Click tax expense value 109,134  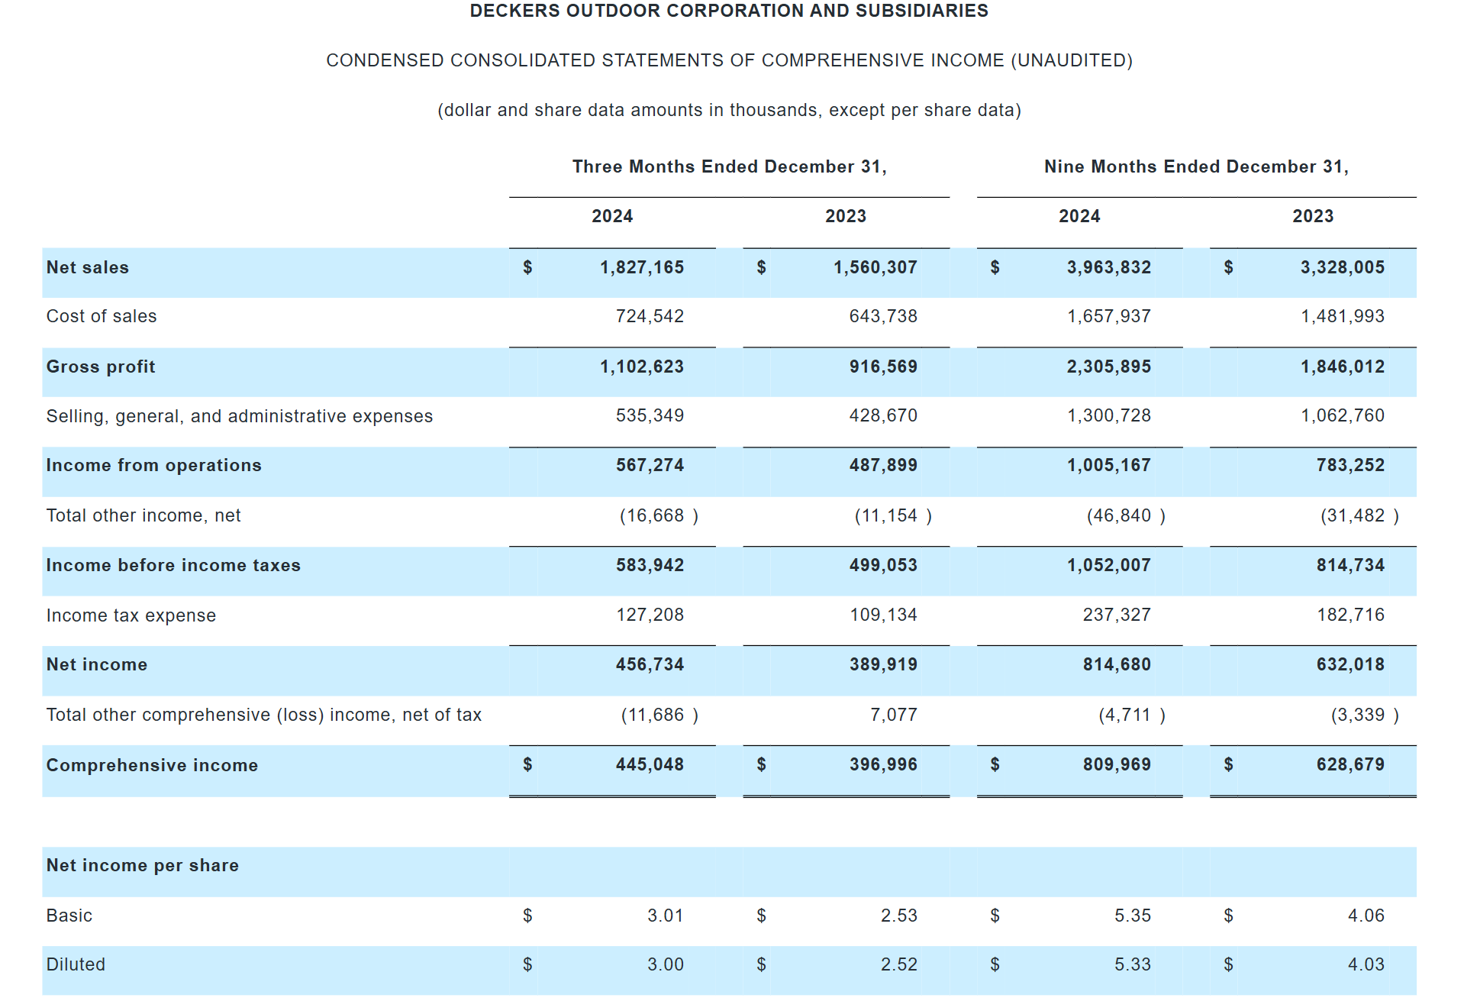coord(884,615)
